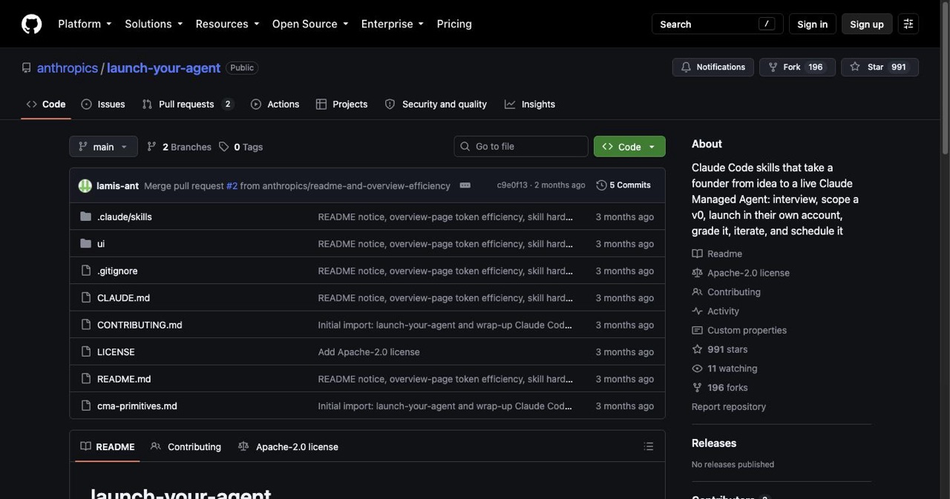Viewport: 950px width, 499px height.
Task: Click the file icon beside LICENSE
Action: coord(85,351)
